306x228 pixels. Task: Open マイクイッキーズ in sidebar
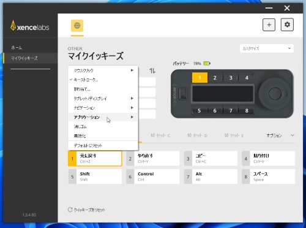pyautogui.click(x=30, y=58)
